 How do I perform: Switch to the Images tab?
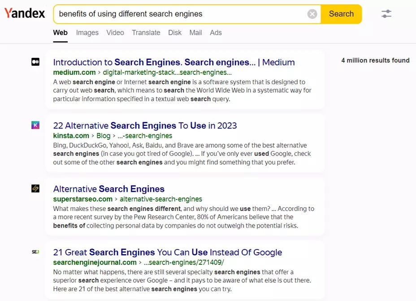(x=87, y=33)
